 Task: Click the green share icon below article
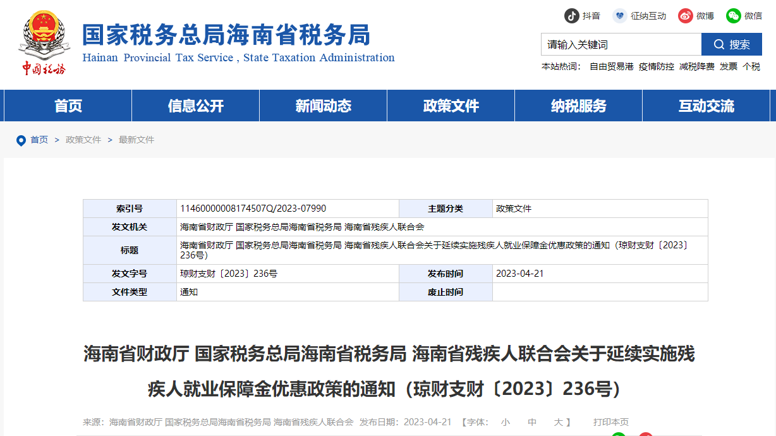(x=619, y=434)
